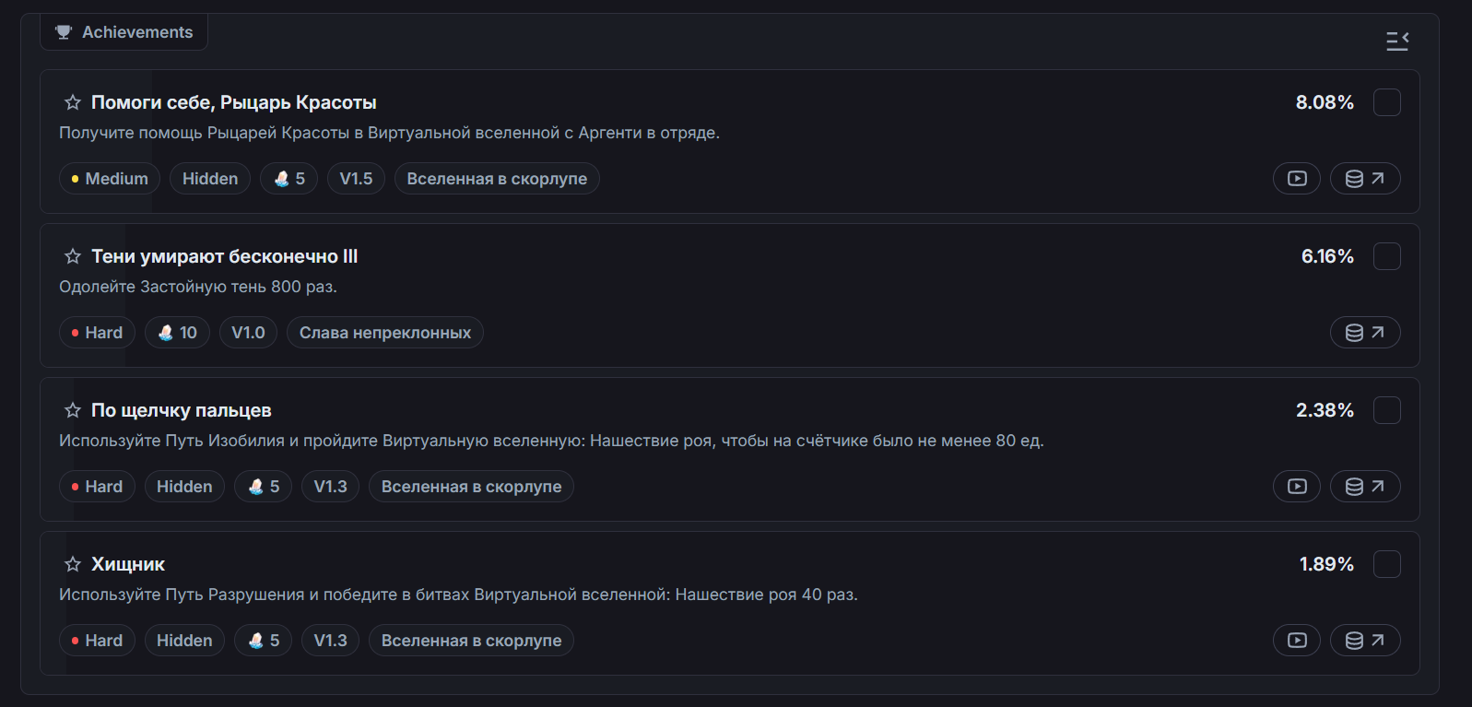Select the Achievements tab
The image size is (1472, 707).
[124, 32]
